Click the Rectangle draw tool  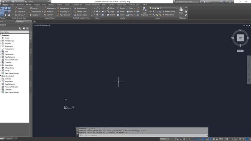(x=103, y=11)
